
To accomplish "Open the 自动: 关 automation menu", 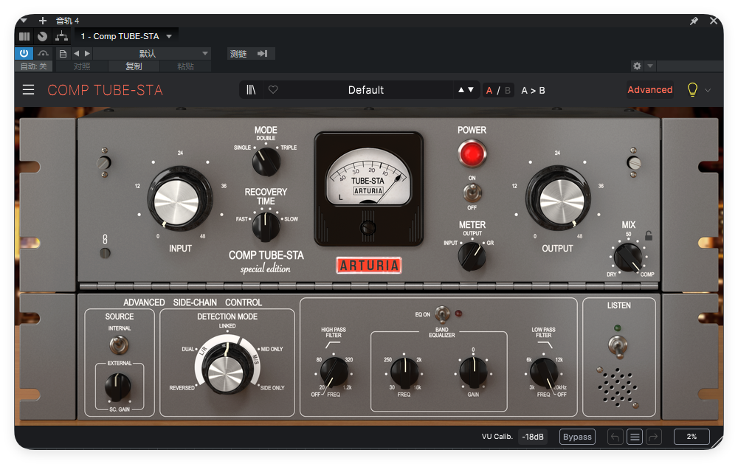I will 33,66.
